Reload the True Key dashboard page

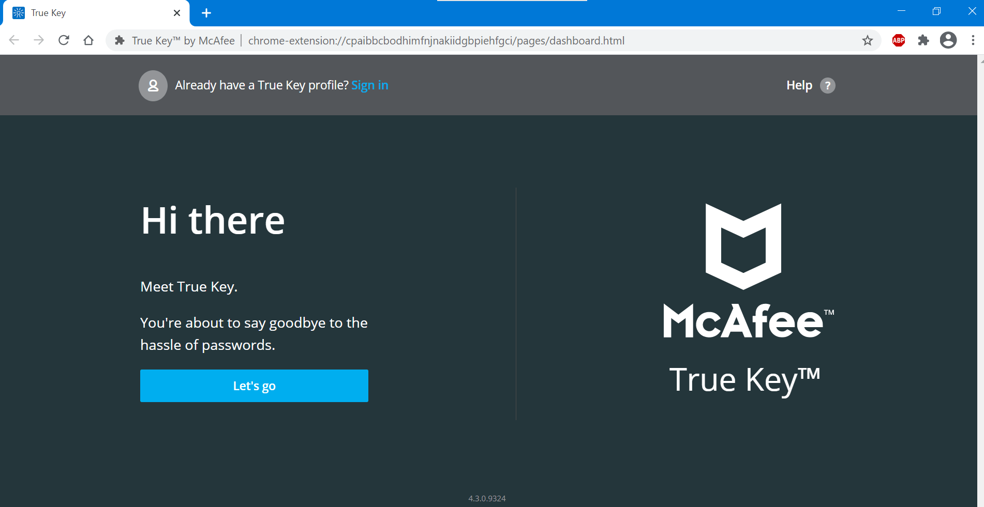[64, 40]
